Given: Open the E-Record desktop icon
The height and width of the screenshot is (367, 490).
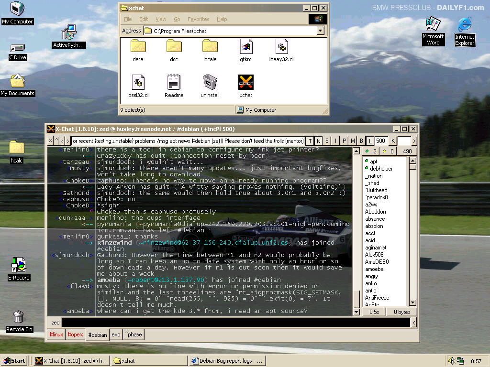Looking at the screenshot, I should point(19,265).
